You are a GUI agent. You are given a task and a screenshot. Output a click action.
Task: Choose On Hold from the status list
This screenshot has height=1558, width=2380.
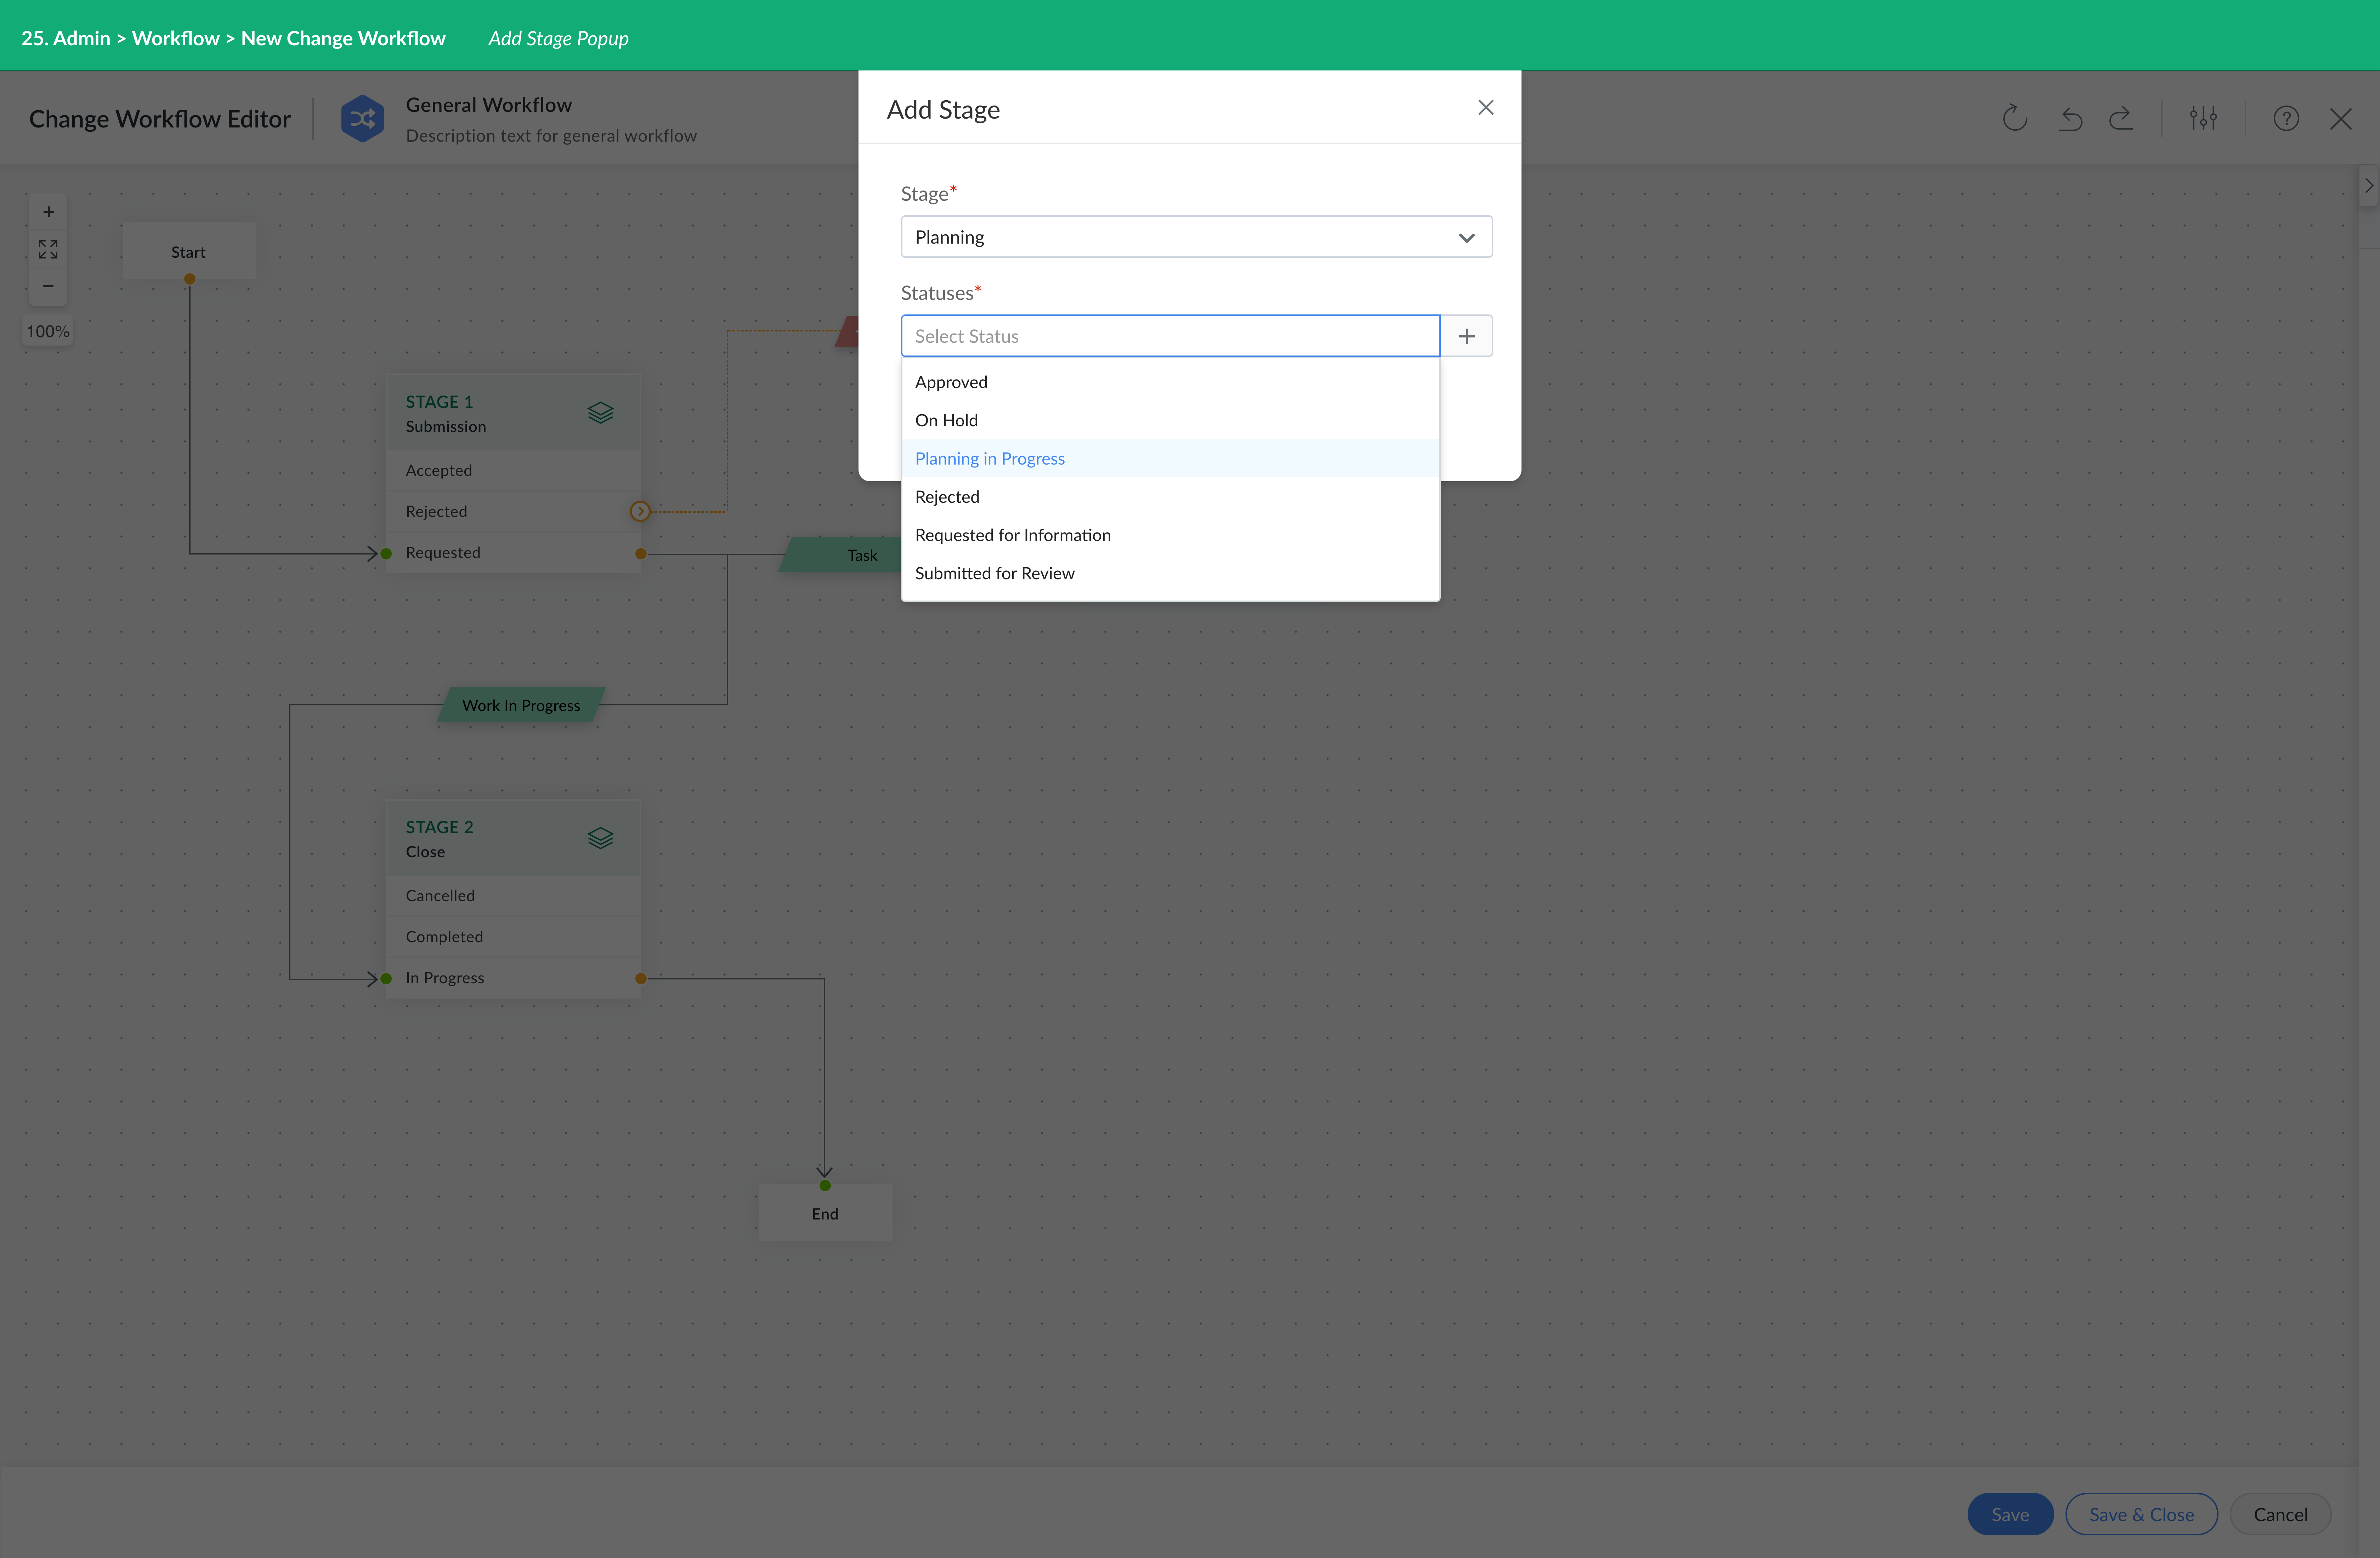pyautogui.click(x=1170, y=420)
